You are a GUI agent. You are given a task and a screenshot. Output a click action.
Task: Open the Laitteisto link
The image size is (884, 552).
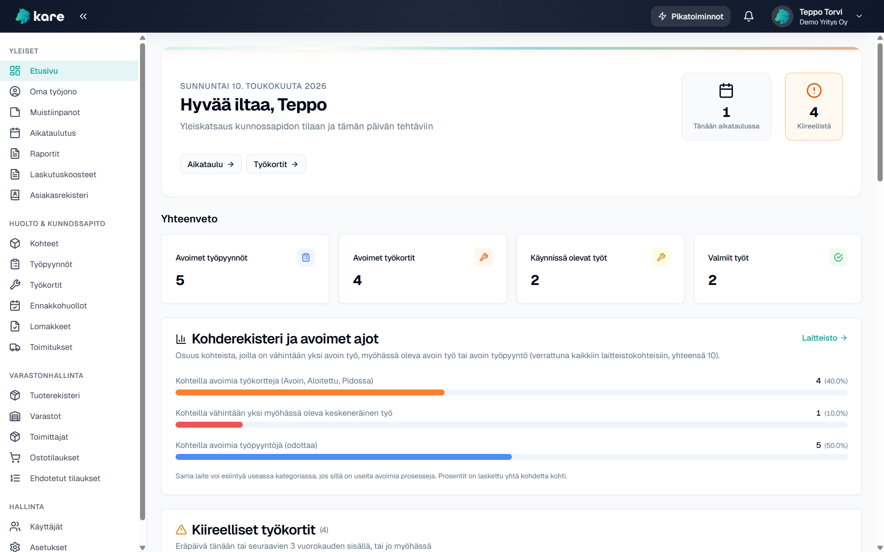tap(825, 338)
